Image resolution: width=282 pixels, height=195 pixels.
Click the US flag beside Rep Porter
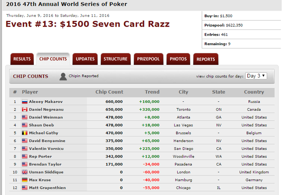[x=25, y=156]
